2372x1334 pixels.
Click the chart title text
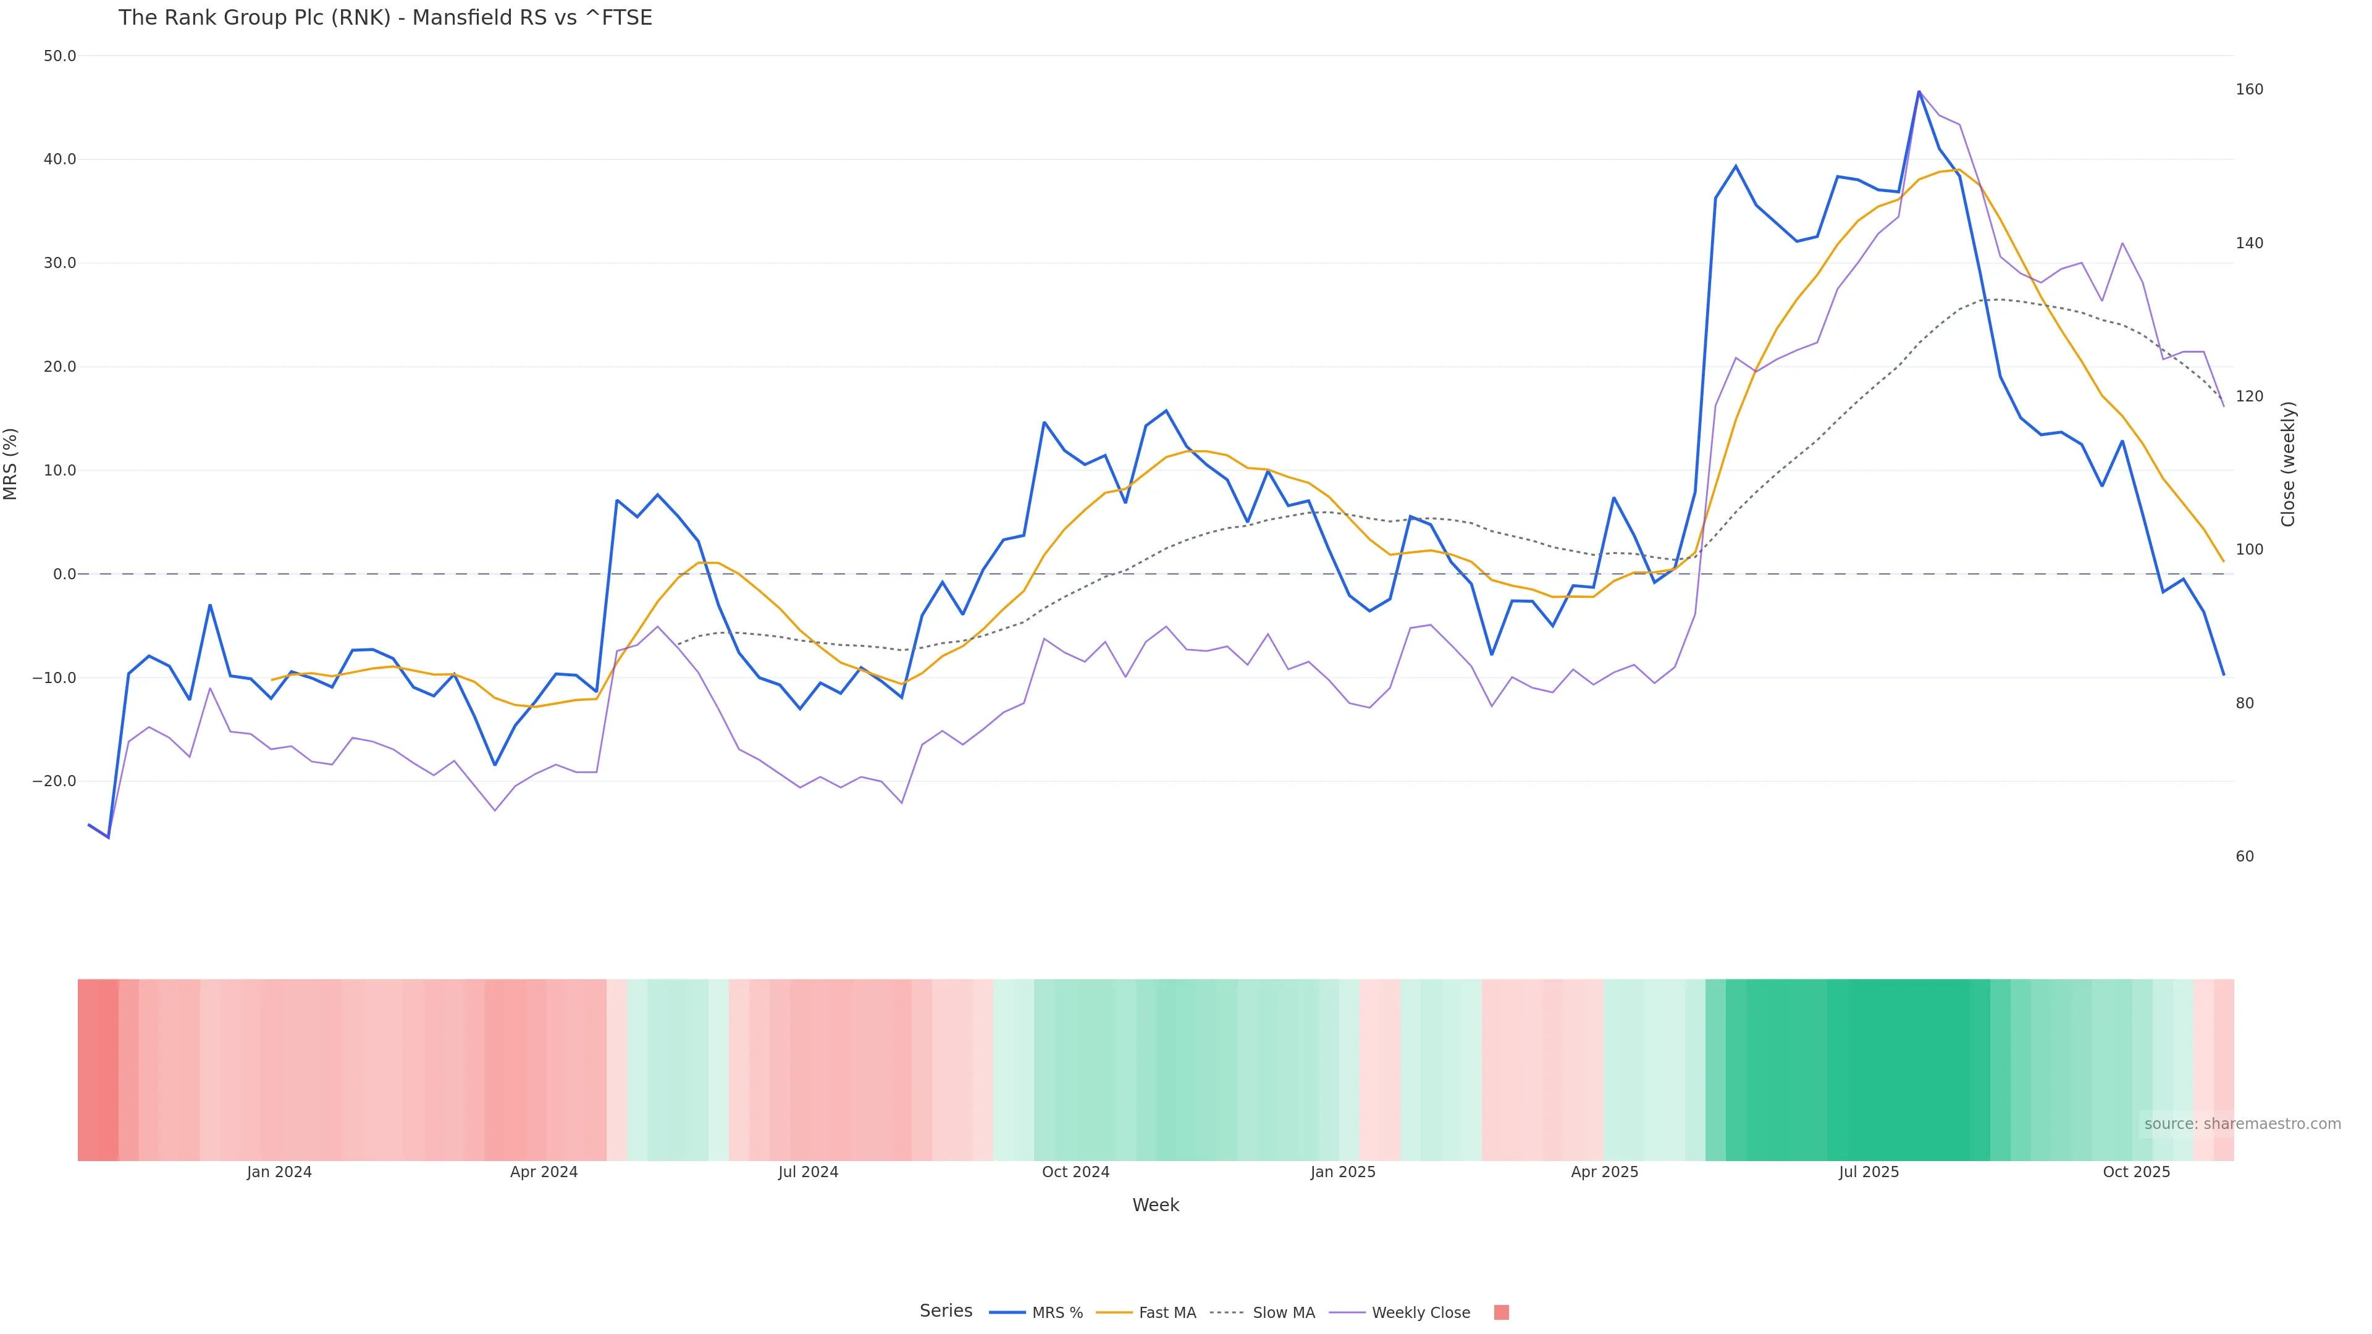point(385,19)
